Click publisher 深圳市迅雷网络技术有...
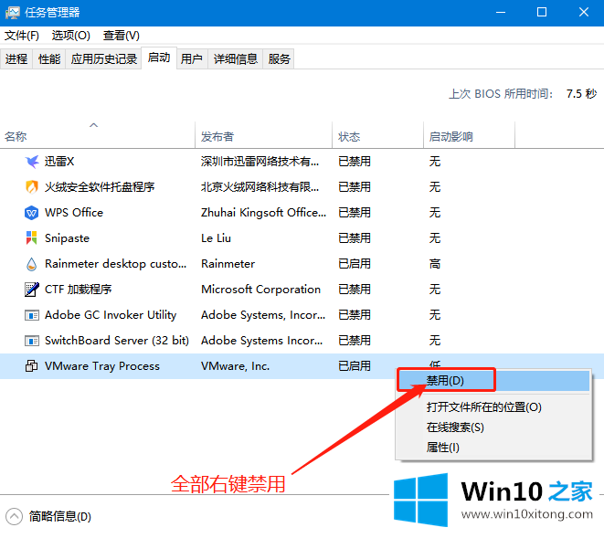The image size is (604, 538). tap(260, 162)
